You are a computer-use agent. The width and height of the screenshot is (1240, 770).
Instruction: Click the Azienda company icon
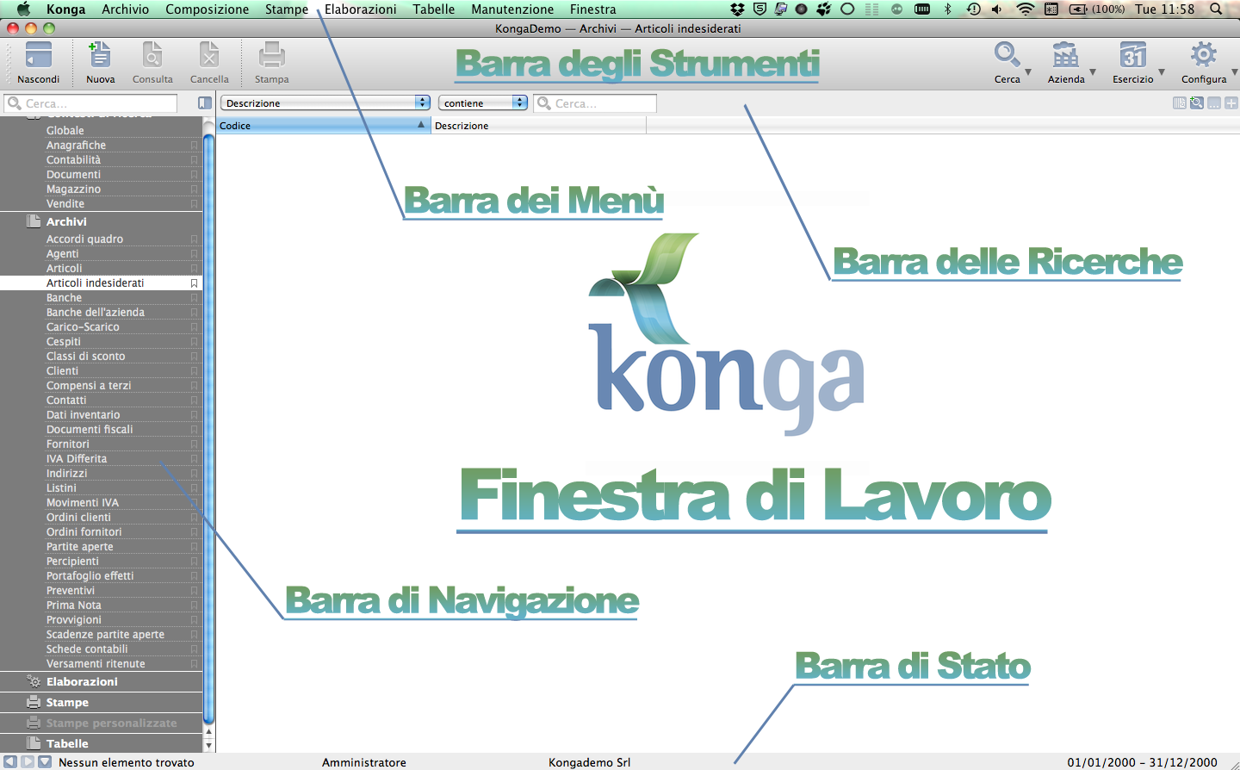1065,57
